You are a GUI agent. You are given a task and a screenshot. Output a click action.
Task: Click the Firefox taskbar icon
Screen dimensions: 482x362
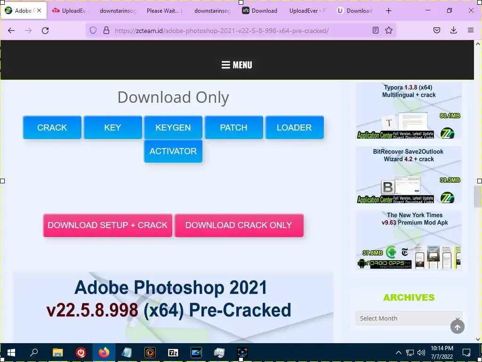(x=104, y=353)
